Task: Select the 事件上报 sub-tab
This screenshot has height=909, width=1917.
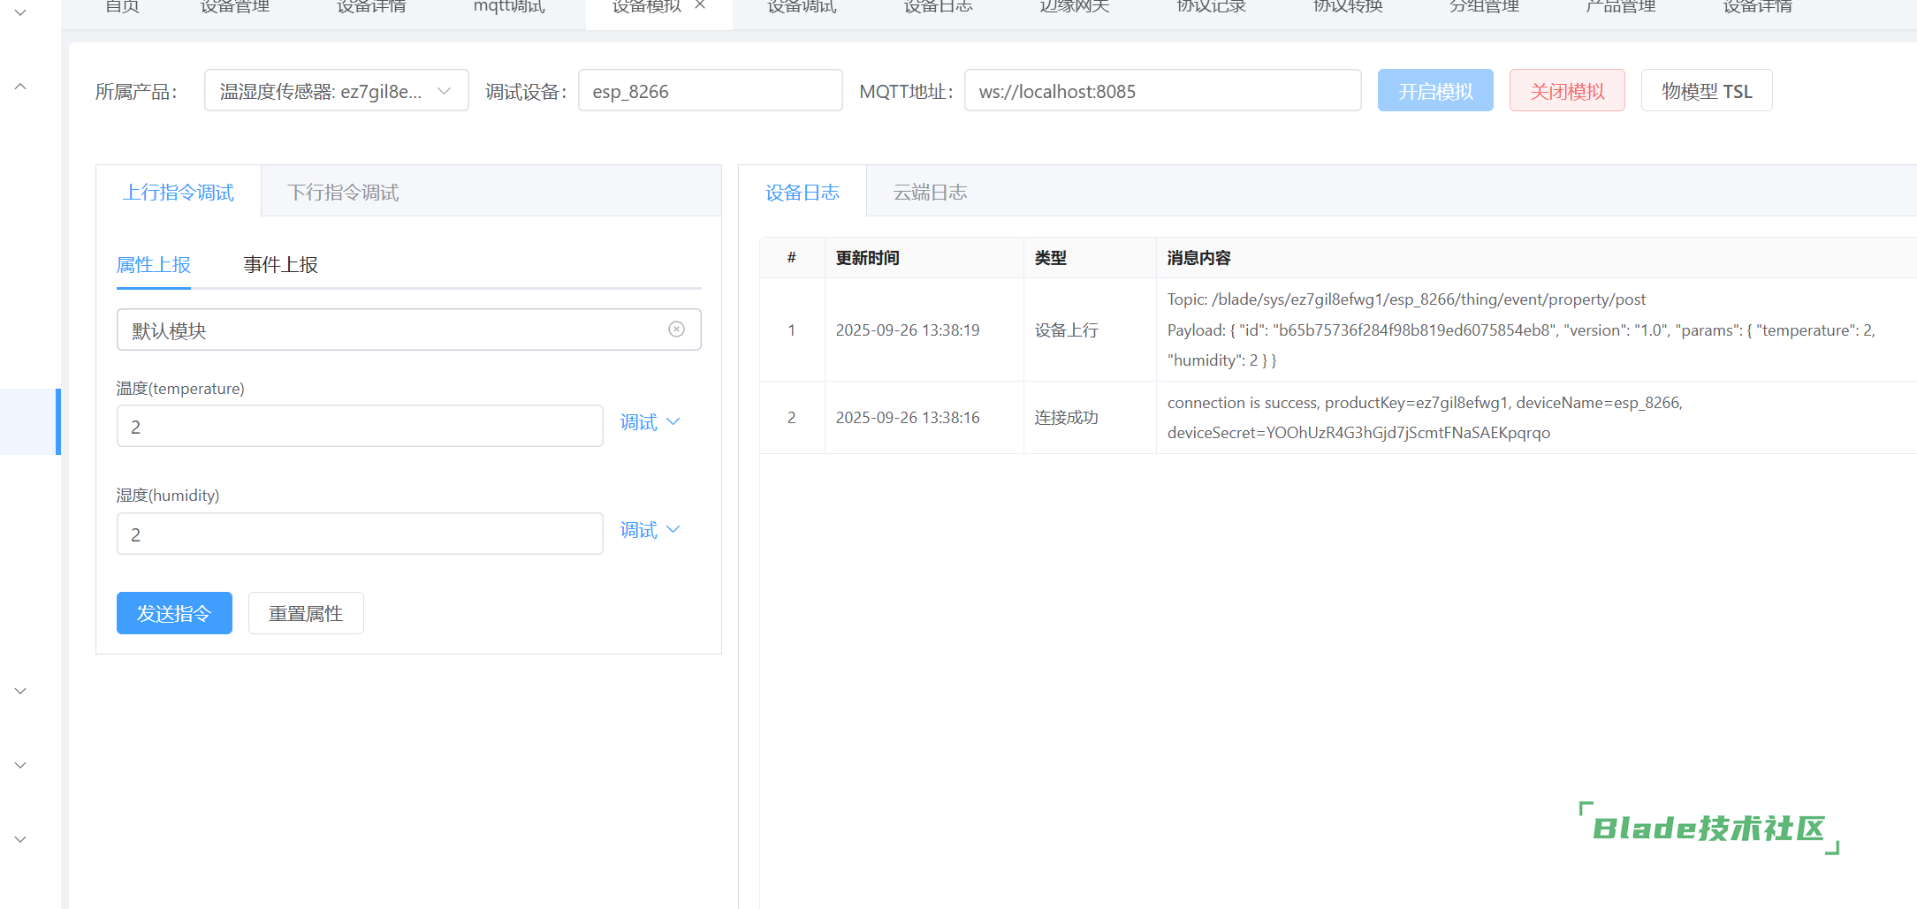Action: tap(281, 265)
